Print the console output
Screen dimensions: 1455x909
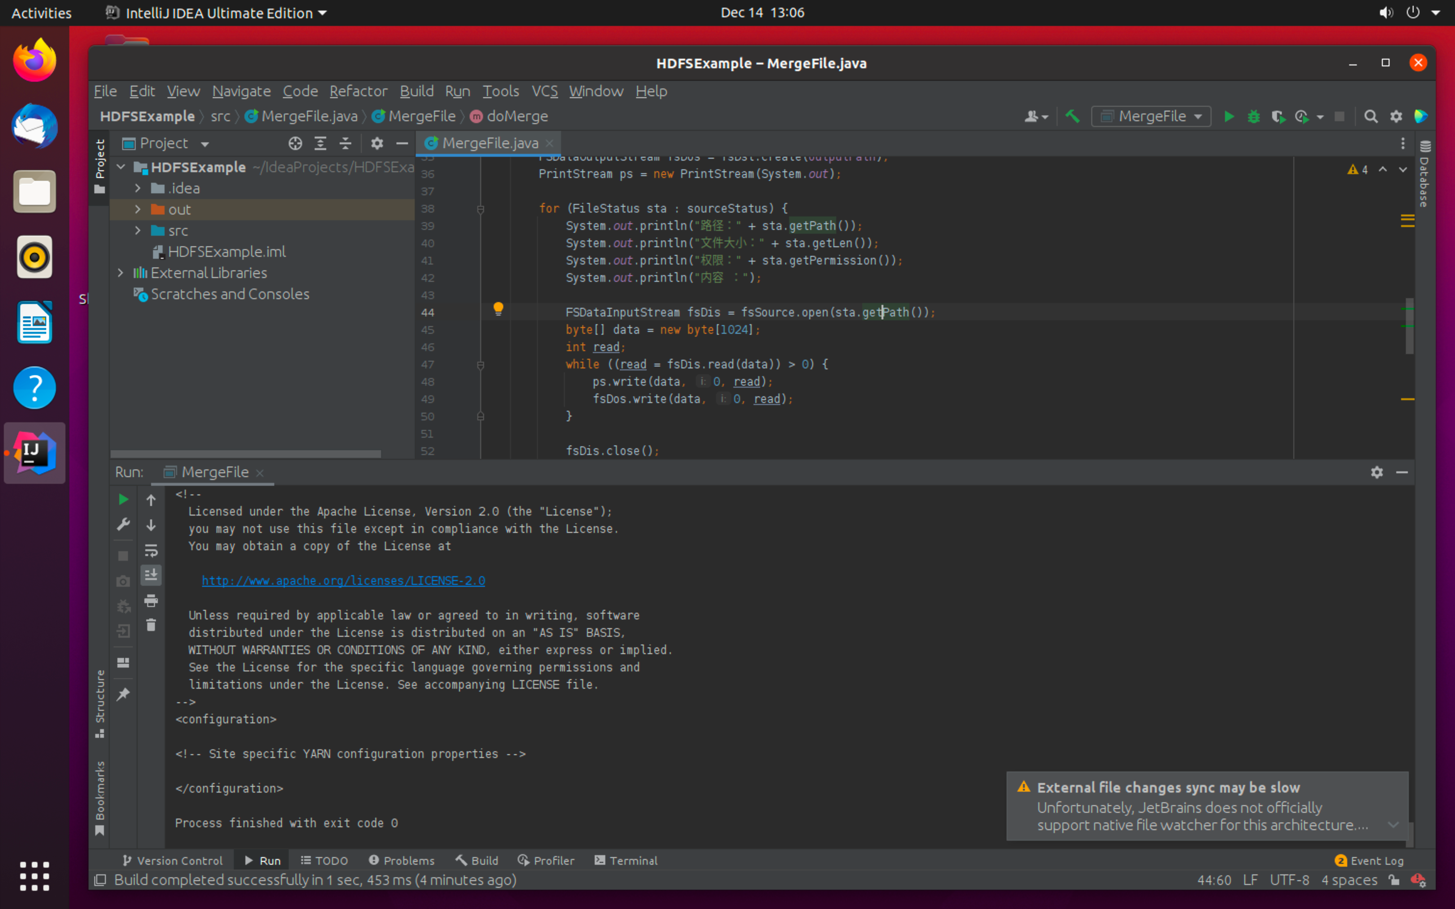tap(151, 601)
